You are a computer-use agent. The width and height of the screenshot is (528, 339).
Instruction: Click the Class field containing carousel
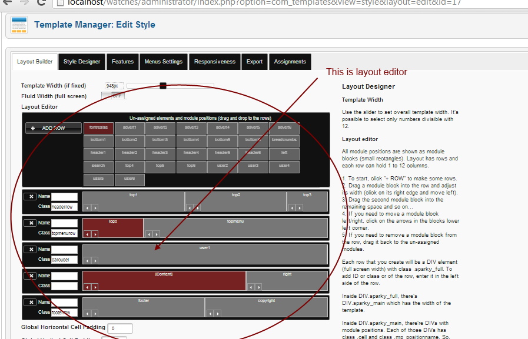64,259
